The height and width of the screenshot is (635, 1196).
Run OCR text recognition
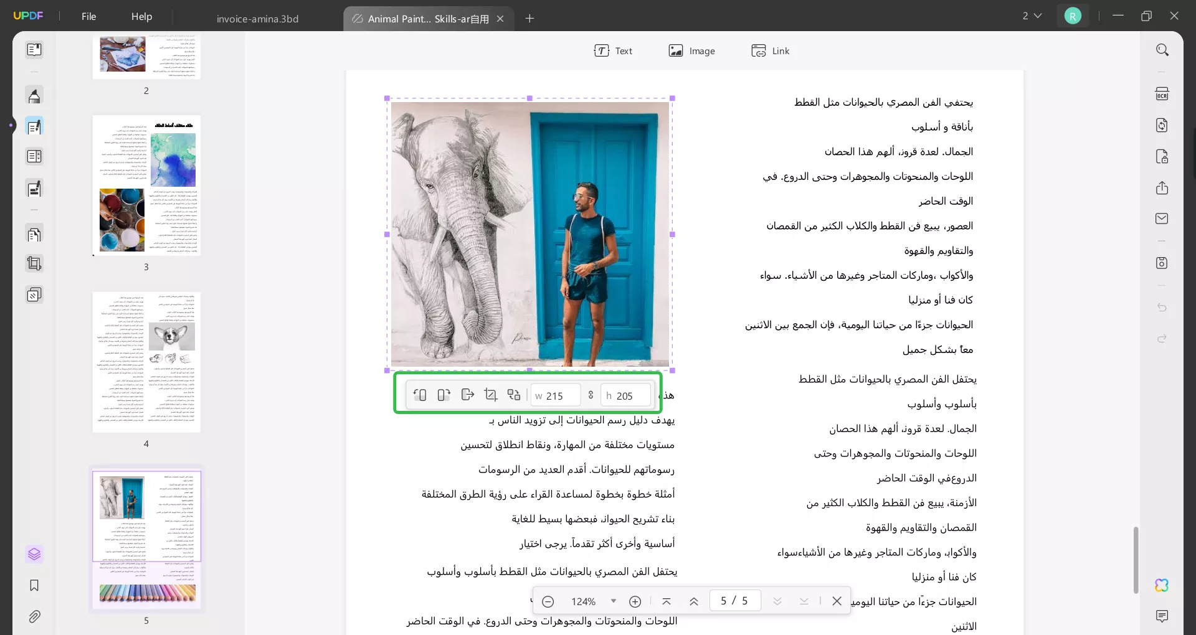[1162, 94]
